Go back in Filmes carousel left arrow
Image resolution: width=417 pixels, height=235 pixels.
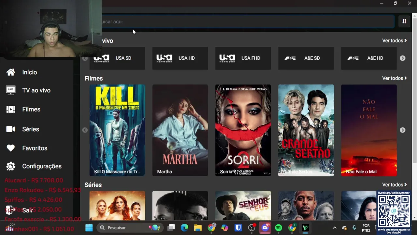click(85, 130)
